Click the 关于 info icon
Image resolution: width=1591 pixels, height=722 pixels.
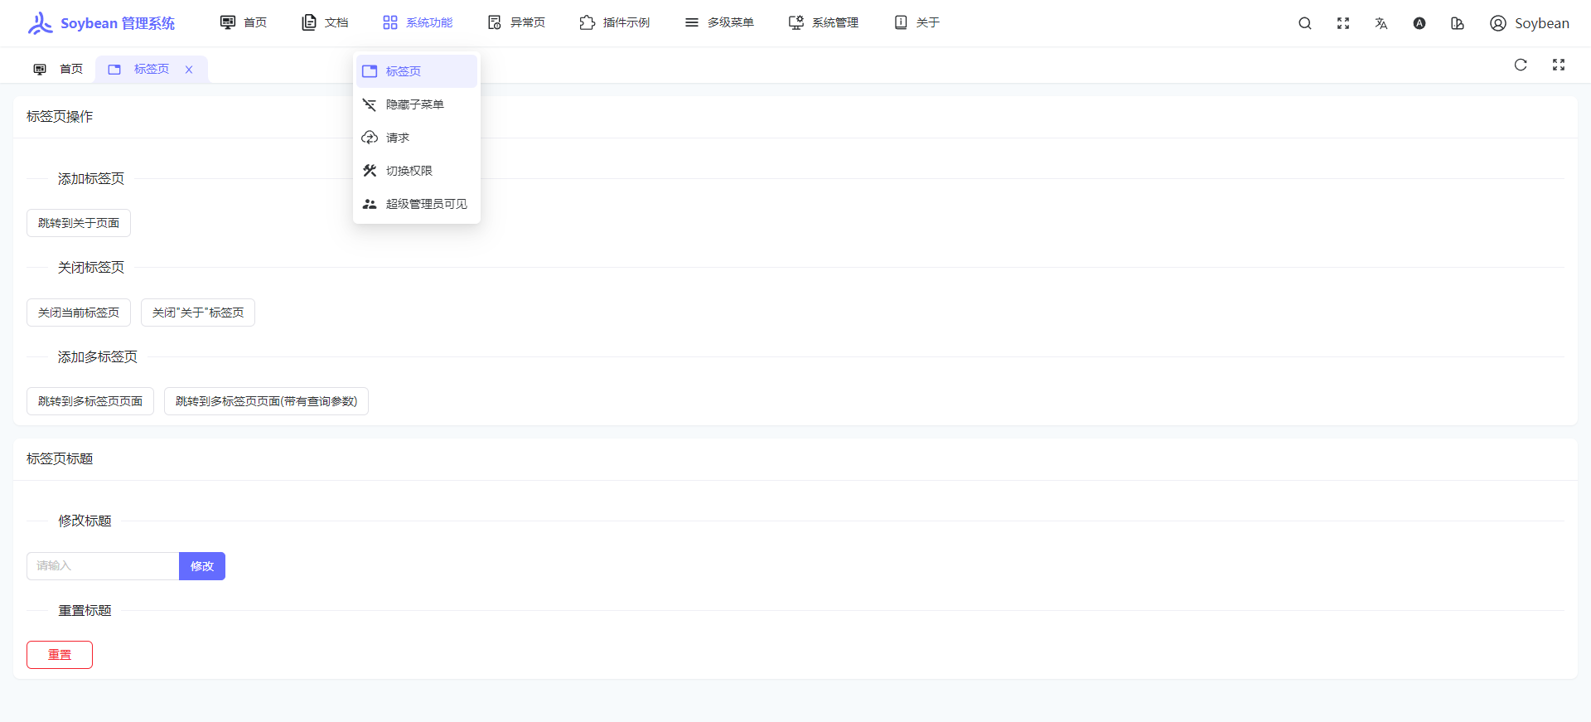pyautogui.click(x=901, y=22)
